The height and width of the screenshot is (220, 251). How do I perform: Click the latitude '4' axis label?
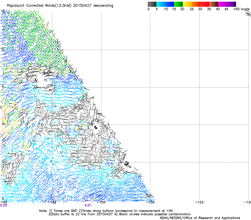click(3, 124)
